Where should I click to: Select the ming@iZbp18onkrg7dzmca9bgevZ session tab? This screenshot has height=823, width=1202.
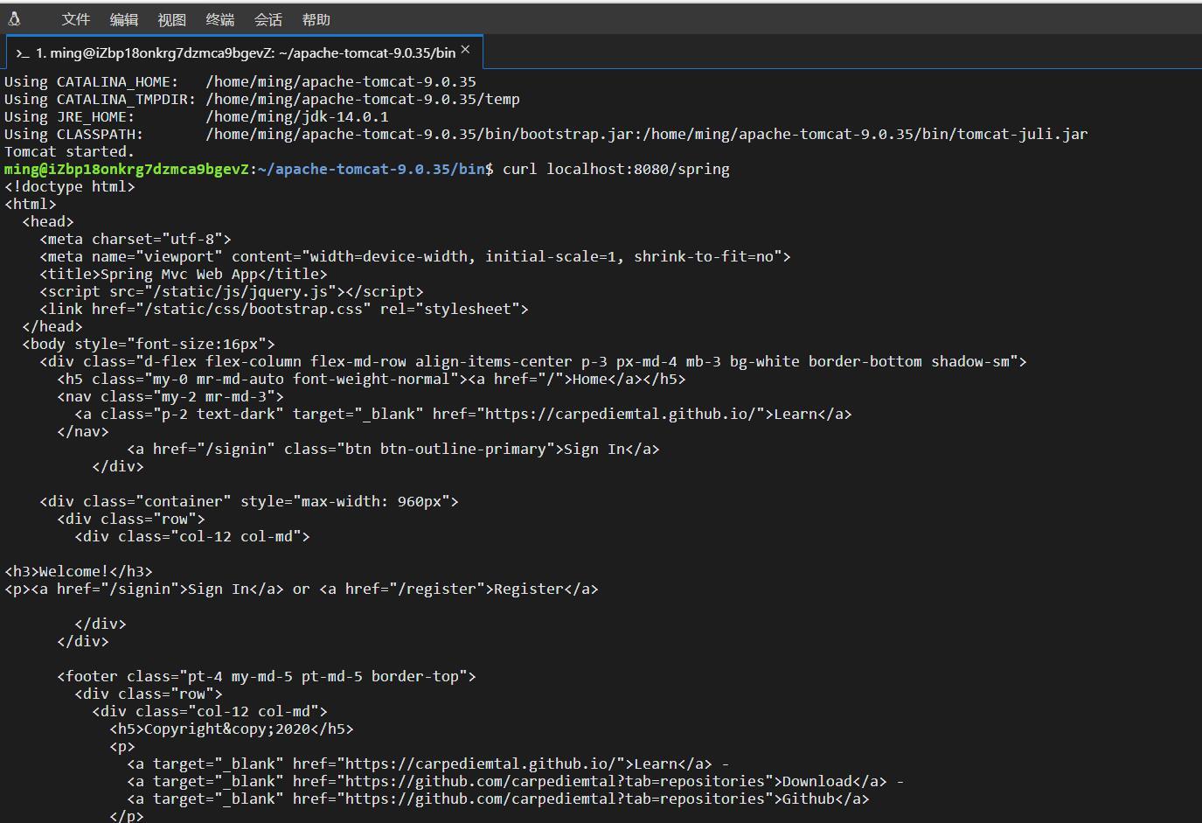click(245, 52)
